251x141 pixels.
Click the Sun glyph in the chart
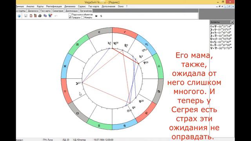128,111
